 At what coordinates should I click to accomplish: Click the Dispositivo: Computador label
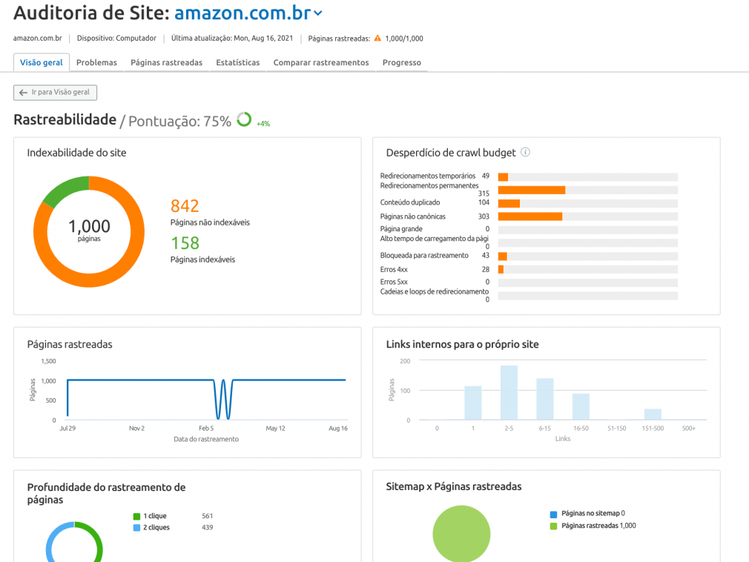116,39
